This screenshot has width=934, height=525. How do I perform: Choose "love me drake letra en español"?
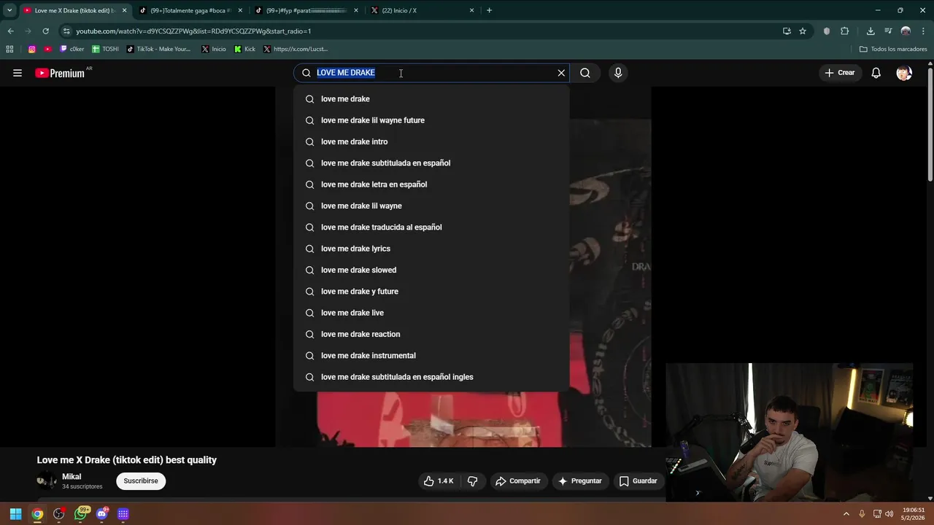pyautogui.click(x=431, y=184)
